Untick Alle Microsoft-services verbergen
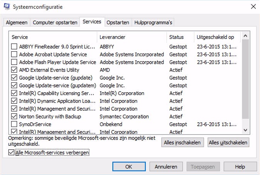The image size is (260, 175). (x=11, y=153)
